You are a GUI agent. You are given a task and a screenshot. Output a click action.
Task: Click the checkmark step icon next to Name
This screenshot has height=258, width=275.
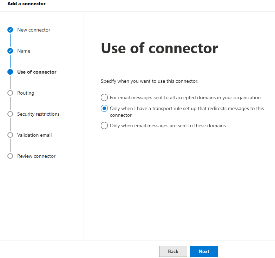10,51
